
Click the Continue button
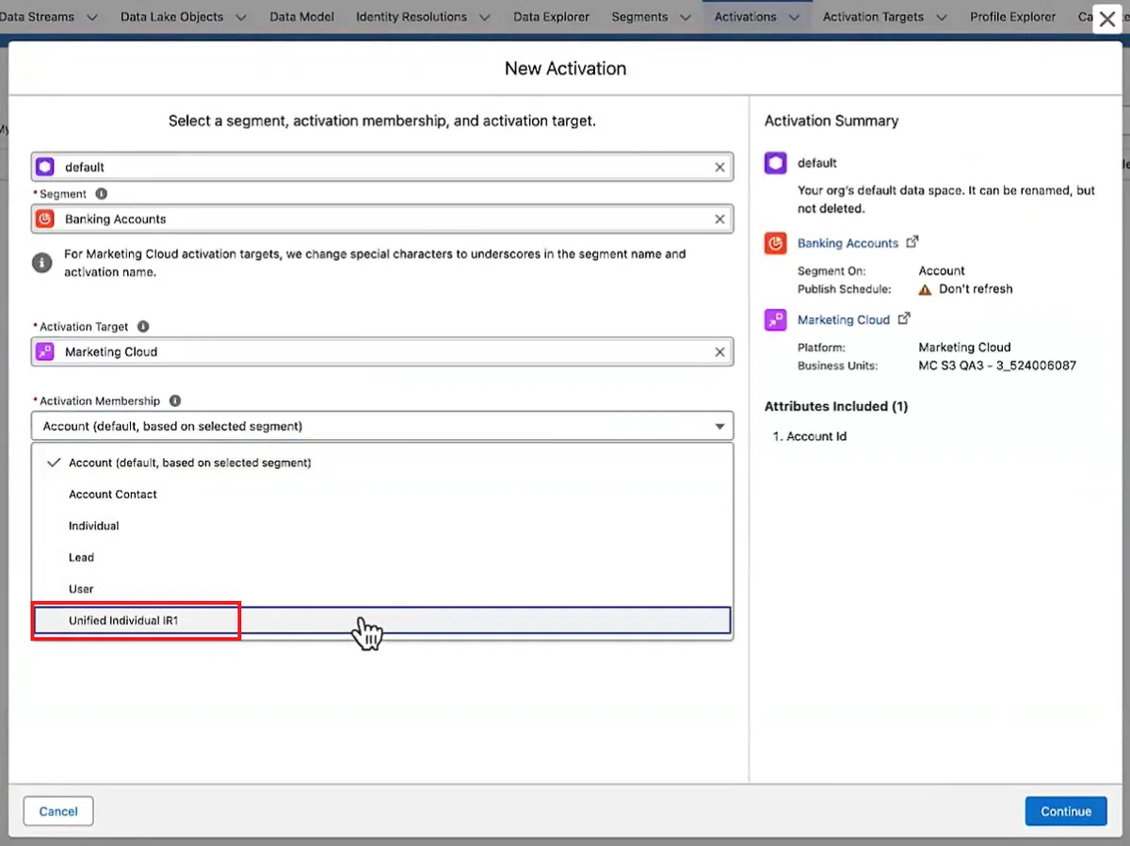point(1066,811)
